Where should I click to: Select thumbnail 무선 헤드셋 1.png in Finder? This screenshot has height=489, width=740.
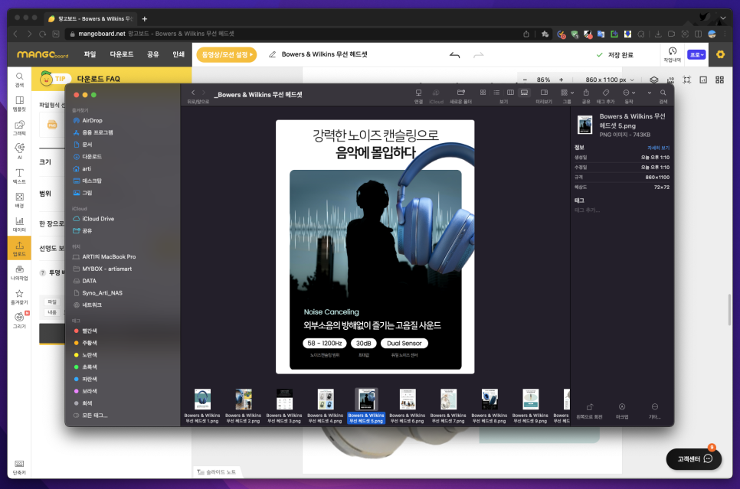(202, 406)
